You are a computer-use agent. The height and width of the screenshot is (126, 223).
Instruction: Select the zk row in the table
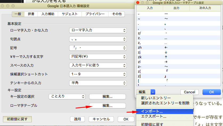tap(179, 57)
